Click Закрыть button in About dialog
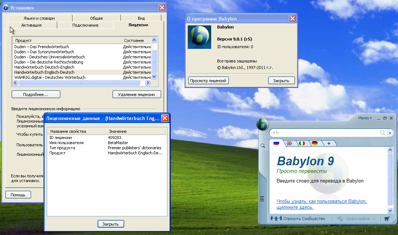The image size is (398, 235). pos(281,81)
